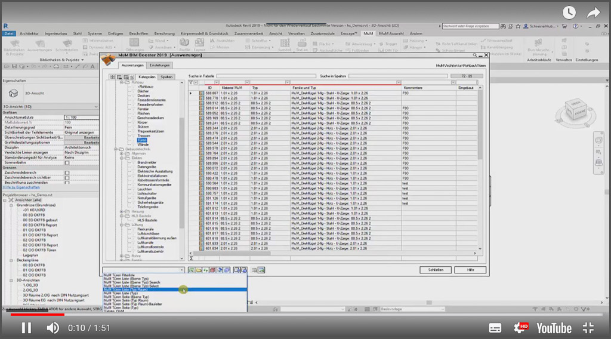
Task: Click the Share arrow icon
Action: coord(593,13)
